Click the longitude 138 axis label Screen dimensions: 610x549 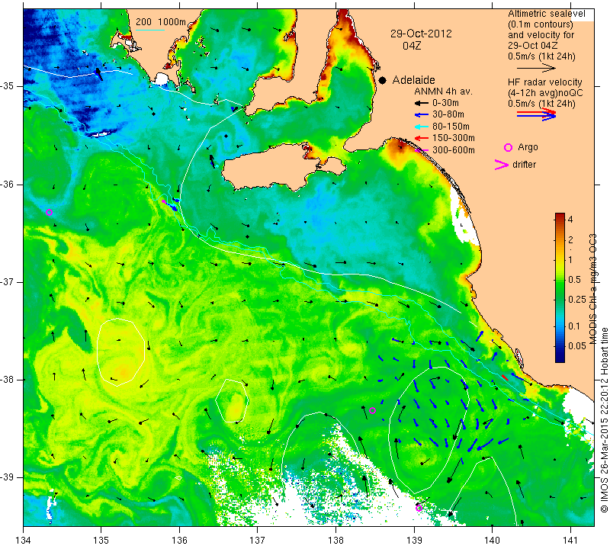[x=335, y=540]
